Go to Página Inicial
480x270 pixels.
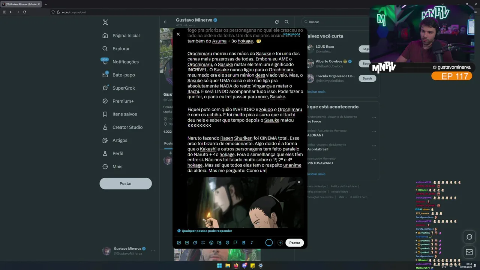click(x=121, y=36)
